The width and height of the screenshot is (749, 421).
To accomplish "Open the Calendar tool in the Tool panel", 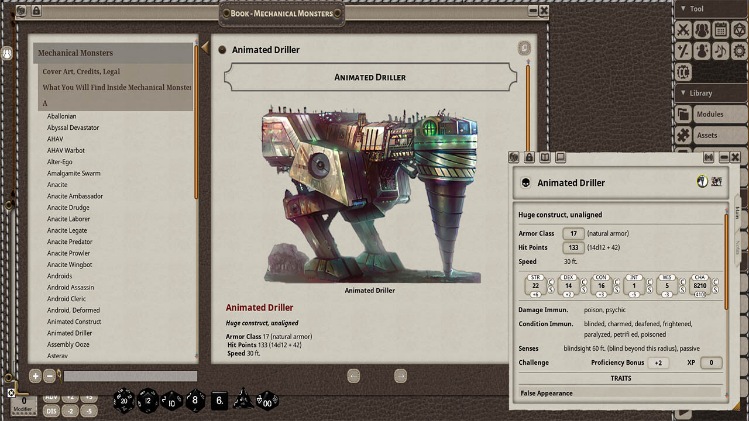I will coord(721,30).
